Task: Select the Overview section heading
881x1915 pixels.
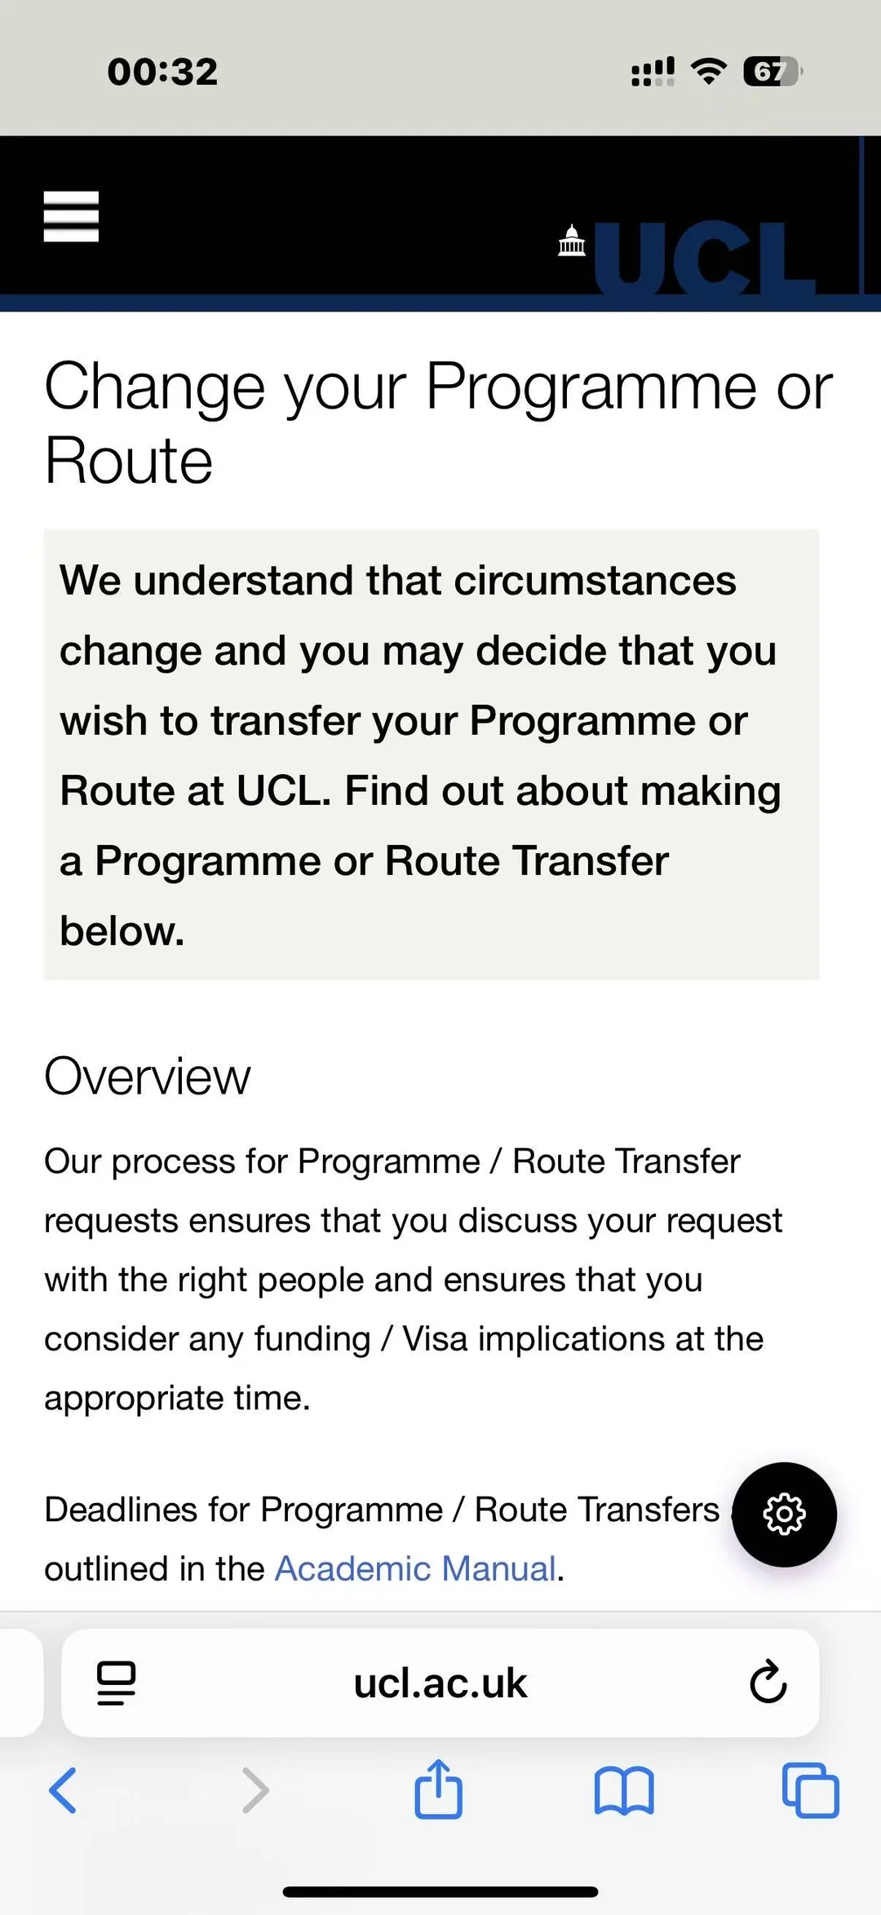Action: tap(148, 1077)
